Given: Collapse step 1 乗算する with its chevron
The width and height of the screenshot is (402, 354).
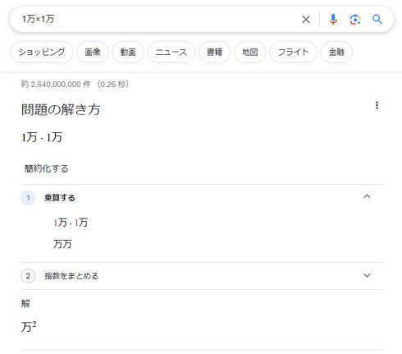Looking at the screenshot, I should tap(367, 196).
